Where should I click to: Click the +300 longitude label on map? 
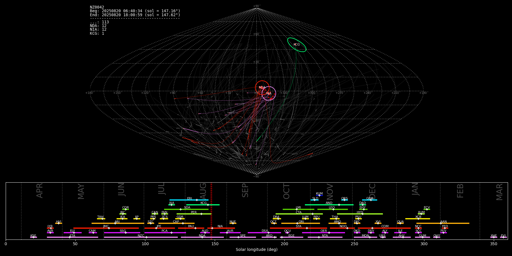click(311, 93)
